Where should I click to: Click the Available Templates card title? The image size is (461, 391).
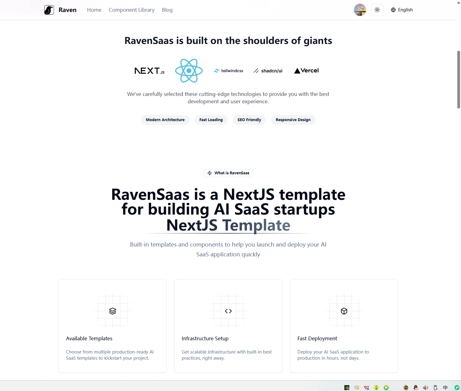coord(89,338)
